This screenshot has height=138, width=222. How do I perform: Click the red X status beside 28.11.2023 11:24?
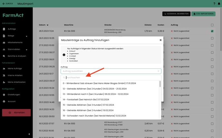tap(172, 31)
